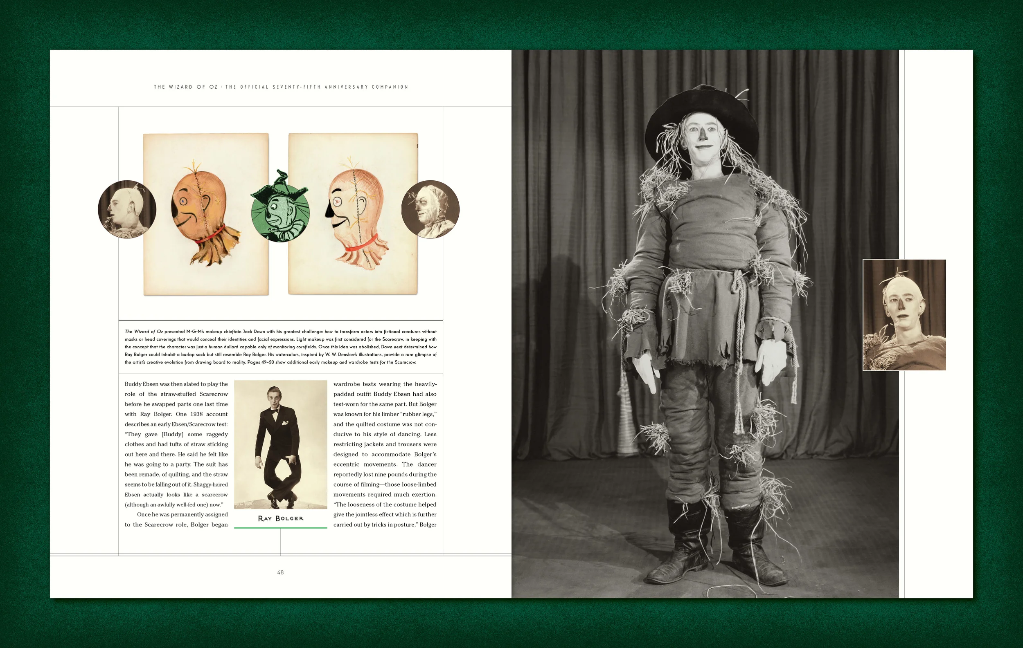Screen dimensions: 1023x648
Task: Click the page number 48
Action: pyautogui.click(x=280, y=572)
